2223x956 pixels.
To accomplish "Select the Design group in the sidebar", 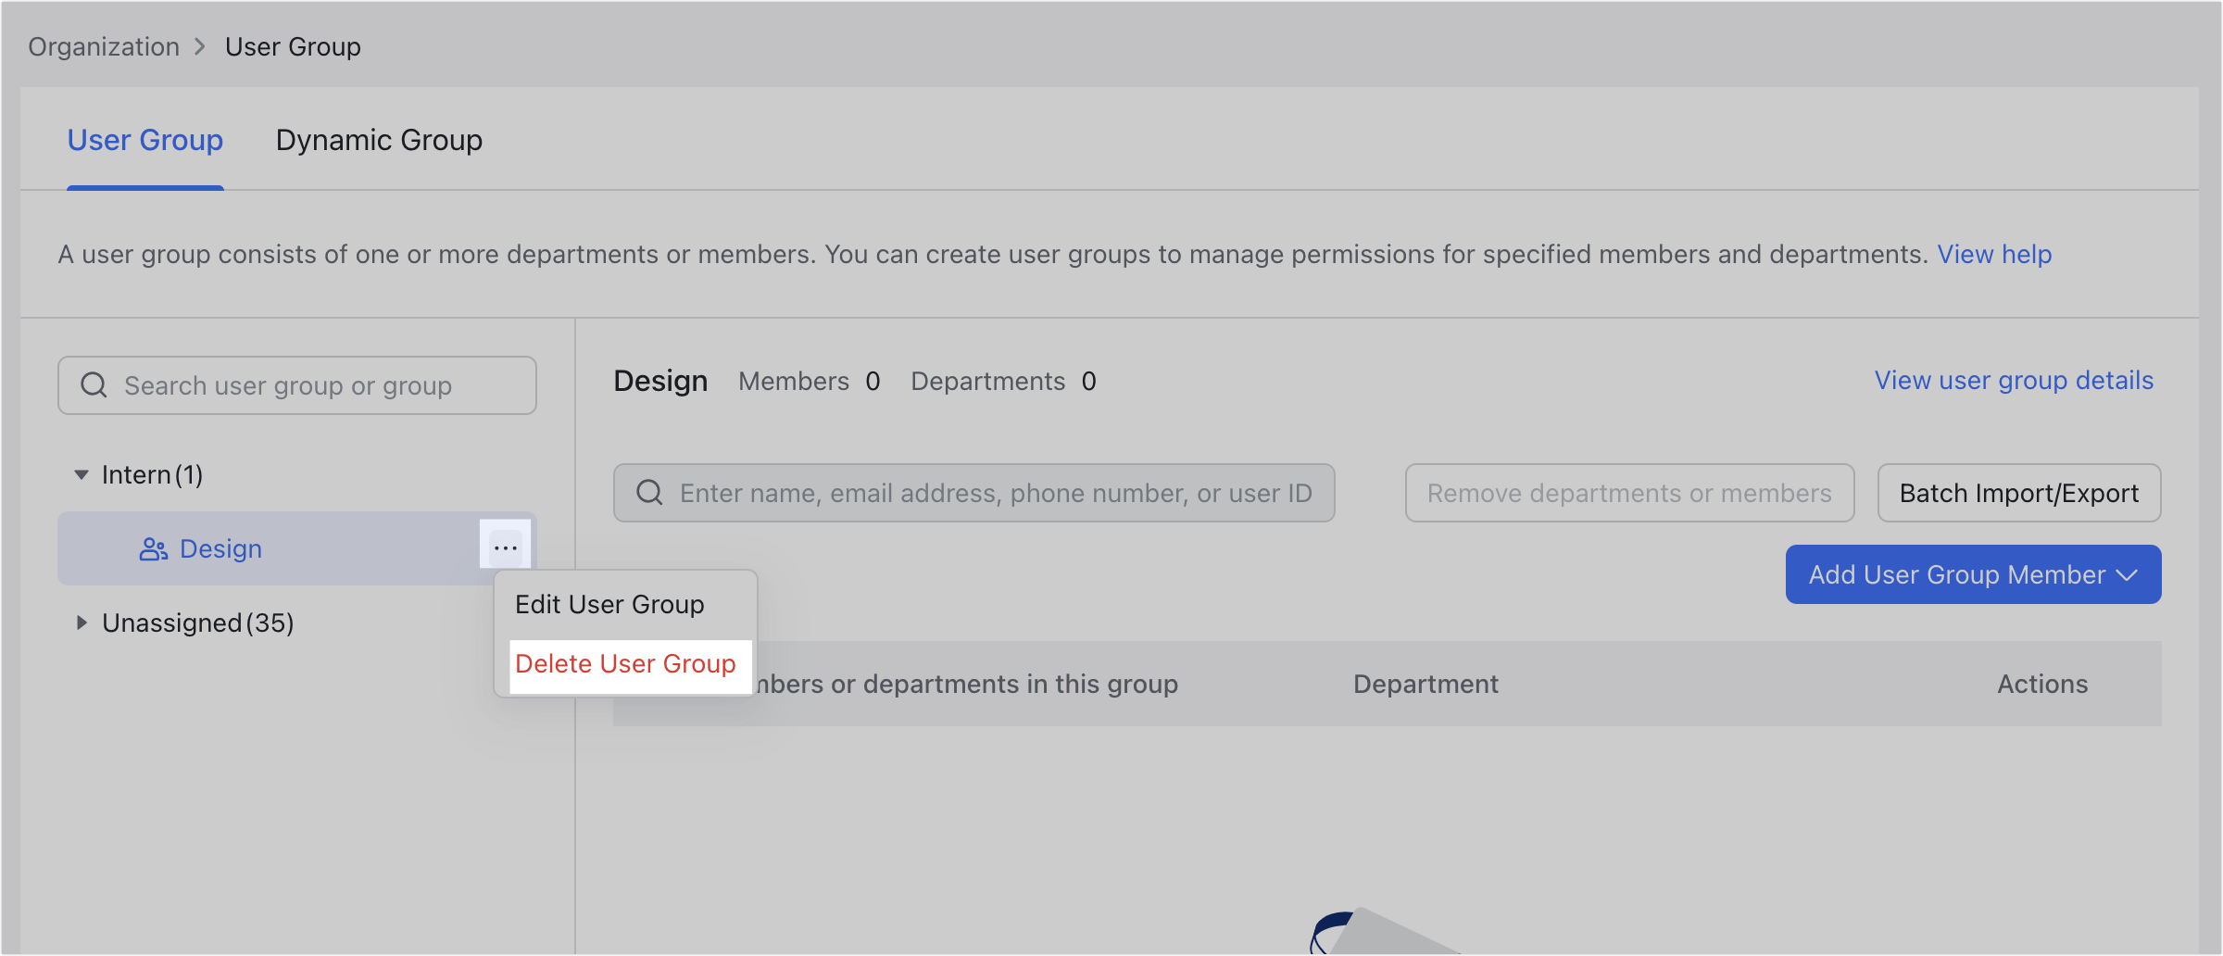I will 220,547.
